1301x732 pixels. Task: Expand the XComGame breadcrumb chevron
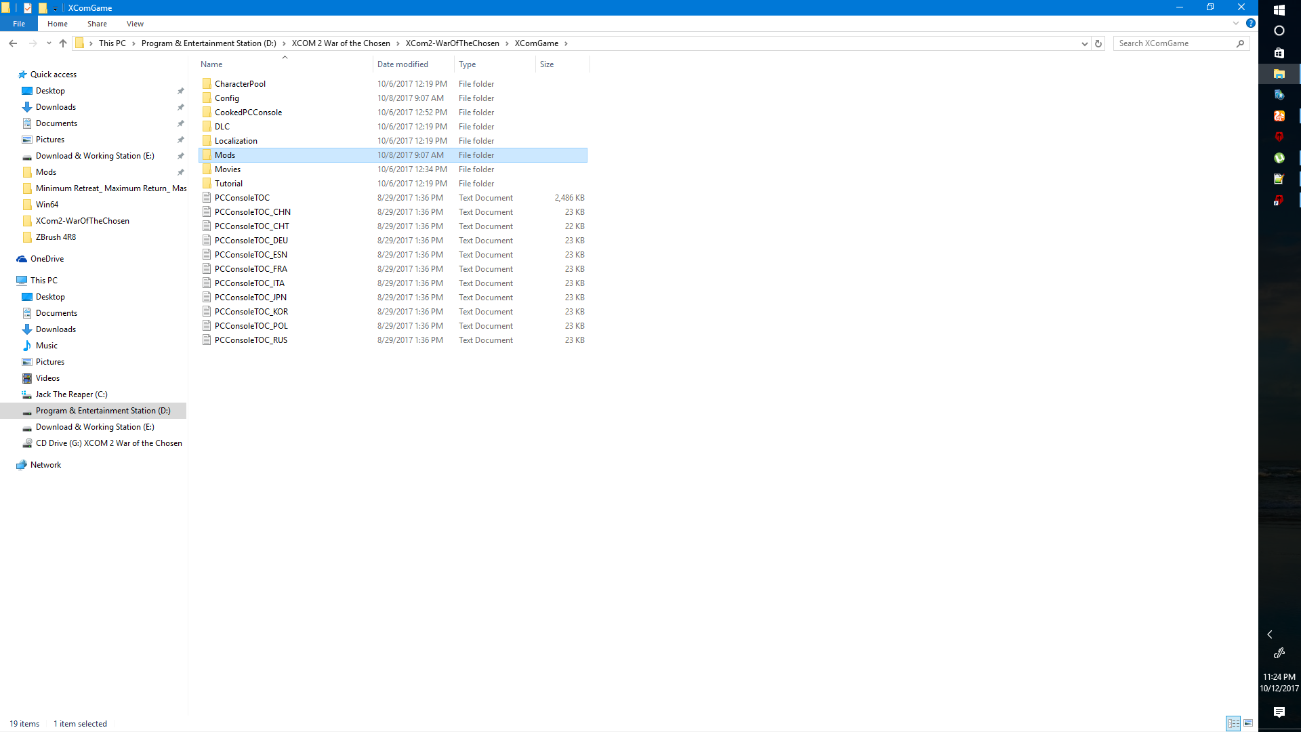tap(566, 43)
